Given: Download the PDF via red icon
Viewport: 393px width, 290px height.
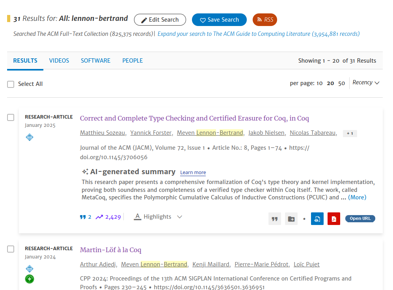Looking at the screenshot, I should tap(333, 219).
